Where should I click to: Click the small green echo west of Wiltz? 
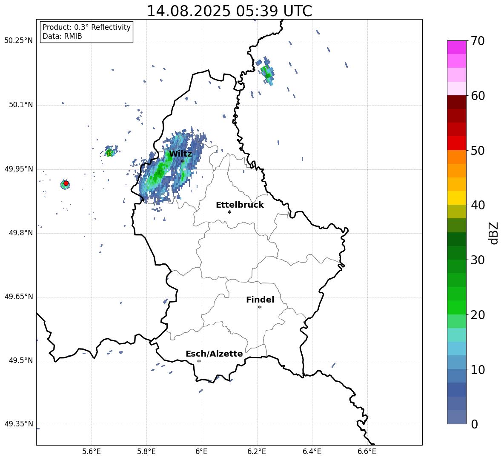click(110, 153)
